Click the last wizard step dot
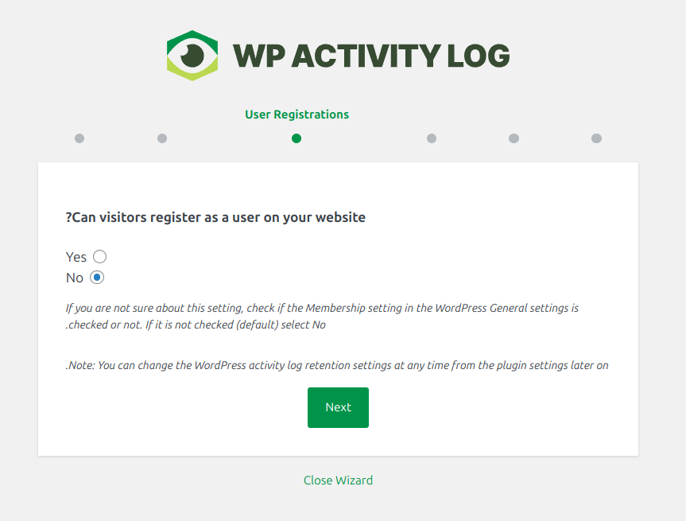 point(596,138)
